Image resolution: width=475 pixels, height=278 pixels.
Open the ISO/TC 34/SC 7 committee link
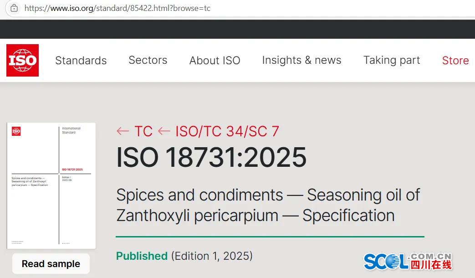click(x=227, y=132)
